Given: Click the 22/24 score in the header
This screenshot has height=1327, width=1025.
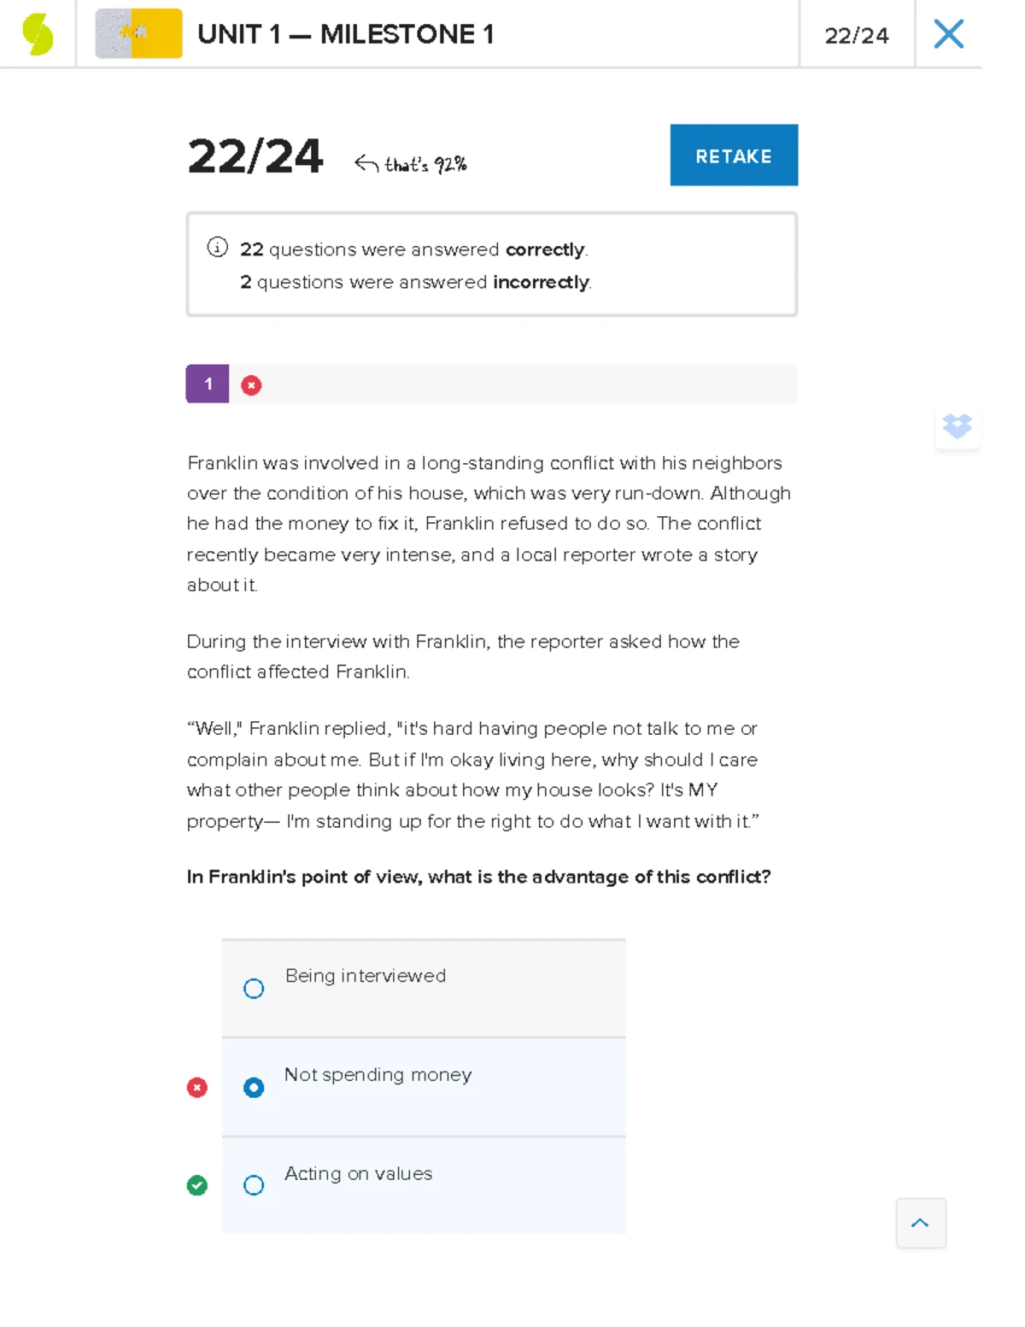Looking at the screenshot, I should (857, 35).
